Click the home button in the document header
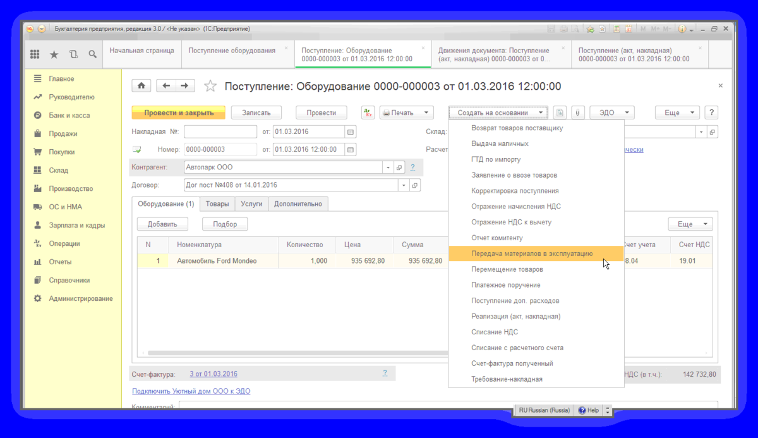This screenshot has height=438, width=758. 141,86
